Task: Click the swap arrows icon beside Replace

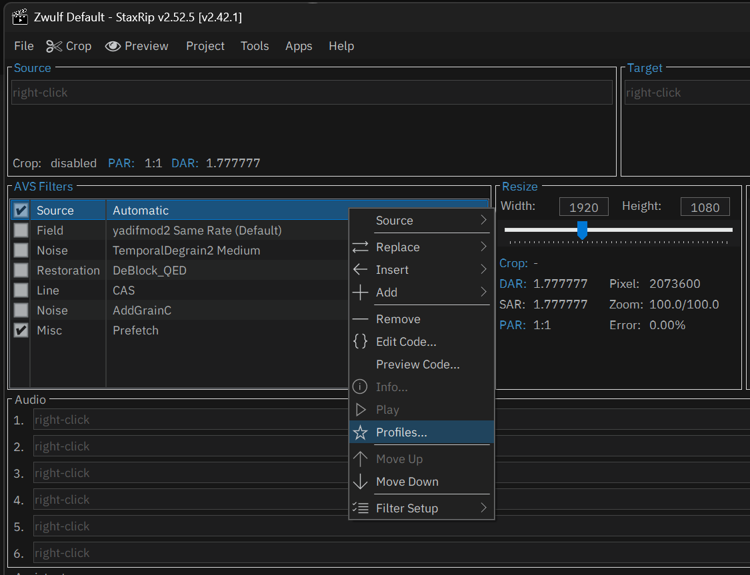Action: pyautogui.click(x=360, y=247)
